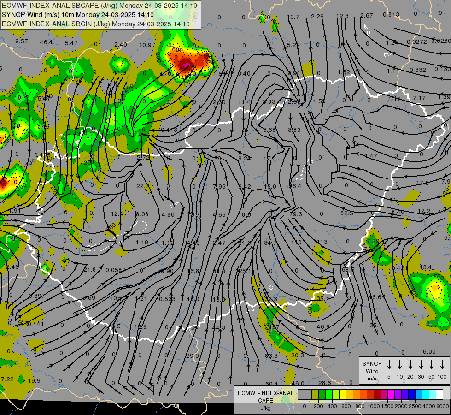The height and width of the screenshot is (415, 451).
Task: Click the 44.3 value on the map
Action: click(x=219, y=327)
